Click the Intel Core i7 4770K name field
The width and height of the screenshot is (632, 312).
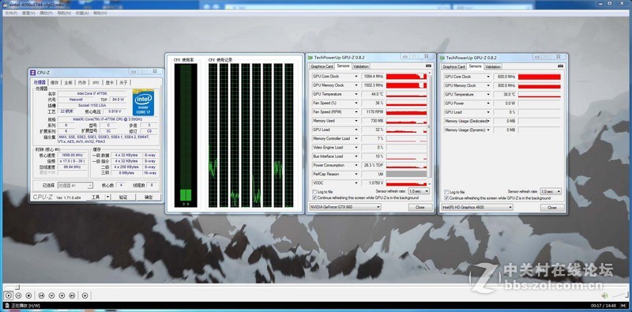[x=92, y=93]
